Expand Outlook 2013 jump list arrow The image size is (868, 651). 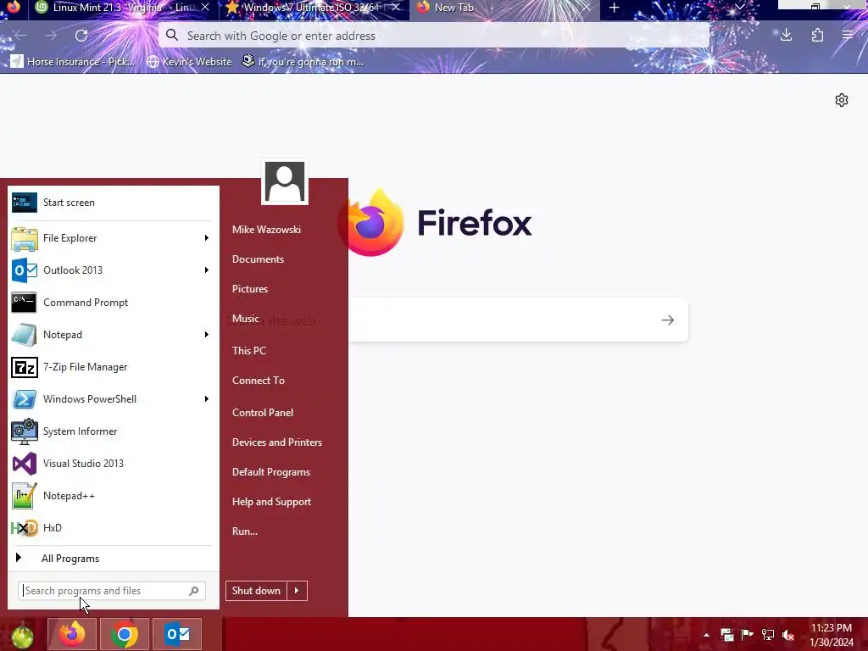tap(207, 270)
